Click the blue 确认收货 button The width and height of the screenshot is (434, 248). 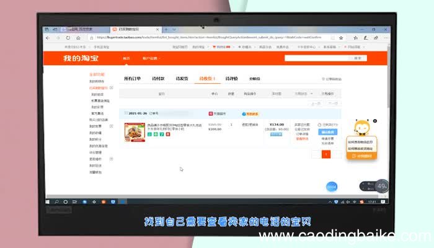[x=328, y=132]
